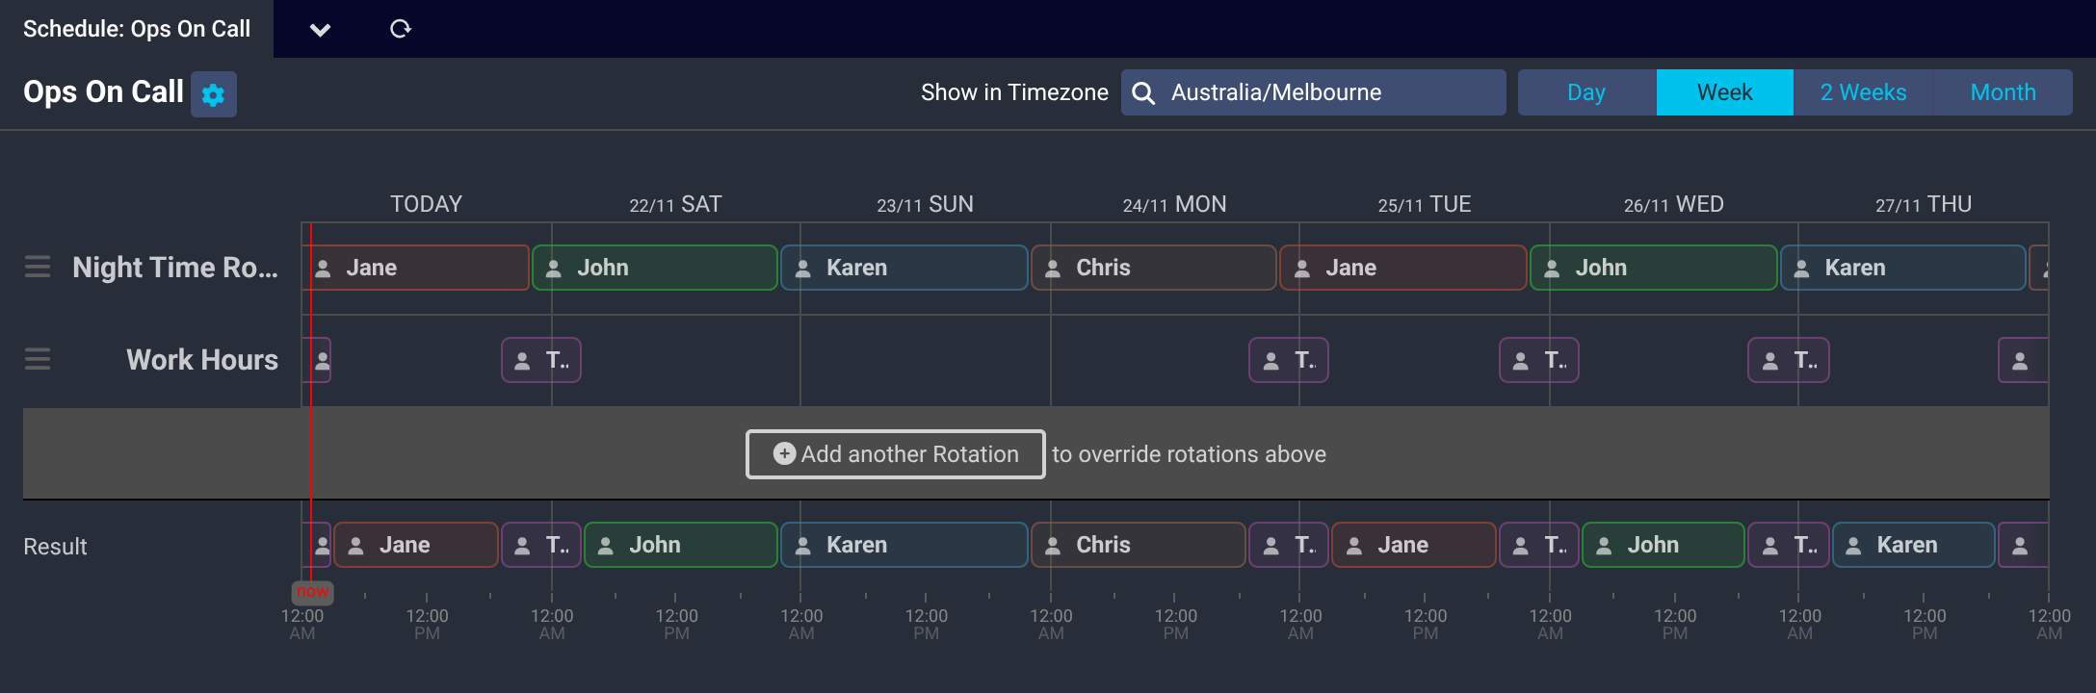Click the red now timeline marker
Image resolution: width=2096 pixels, height=693 pixels.
[x=312, y=592]
